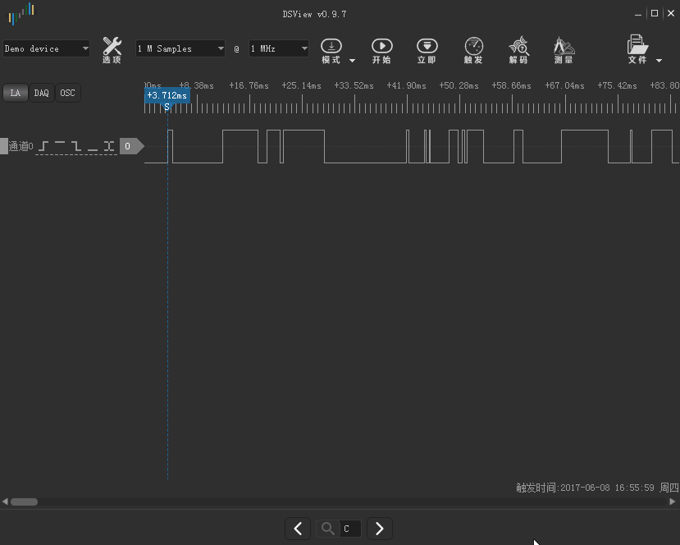The image size is (680, 545).
Task: Set any-edge trigger on 通道0
Action: [108, 146]
